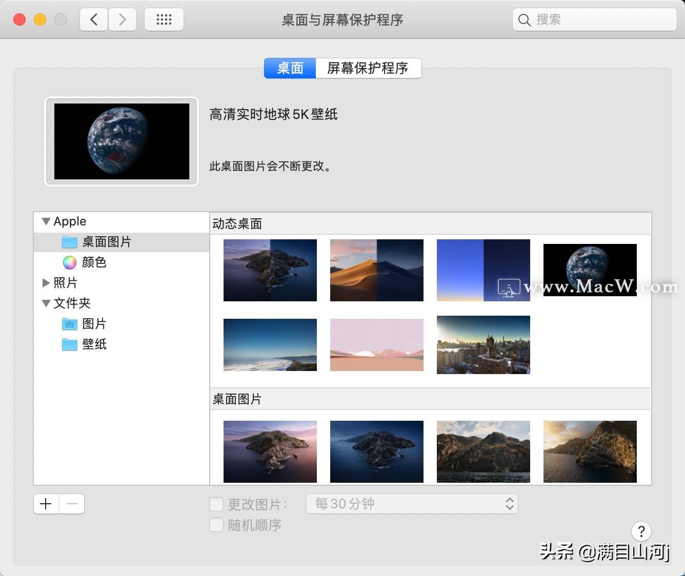Image resolution: width=685 pixels, height=576 pixels.
Task: Click the + button to add a folder
Action: click(x=46, y=504)
